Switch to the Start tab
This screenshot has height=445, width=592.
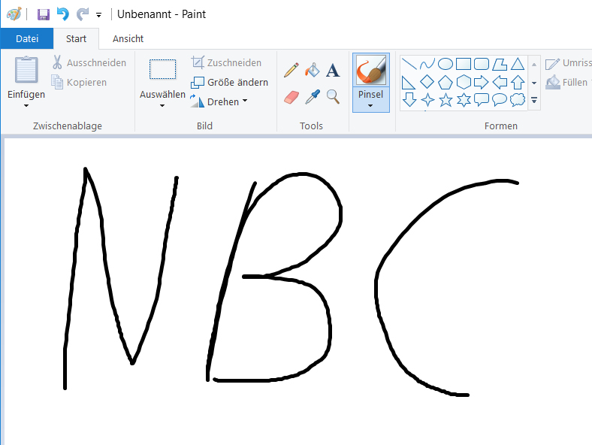[76, 38]
